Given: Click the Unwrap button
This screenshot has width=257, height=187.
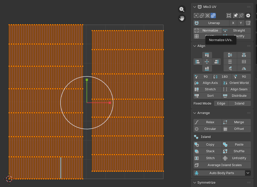Looking at the screenshot, I should pyautogui.click(x=214, y=23).
